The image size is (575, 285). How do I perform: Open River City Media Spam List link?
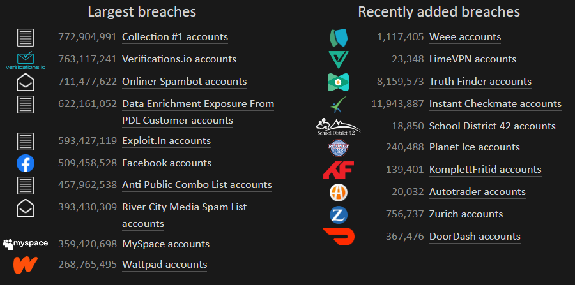[x=184, y=207]
